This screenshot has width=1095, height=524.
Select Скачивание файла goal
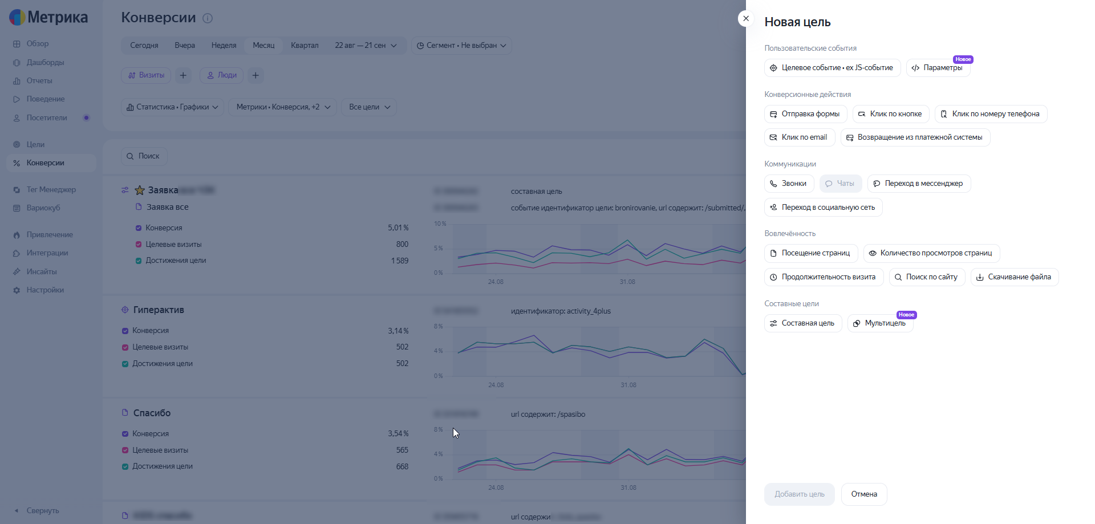click(1015, 277)
